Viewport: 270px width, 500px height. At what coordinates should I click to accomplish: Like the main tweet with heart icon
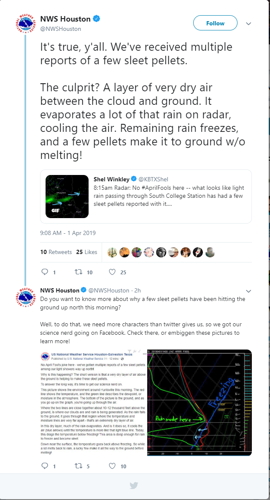(x=112, y=272)
